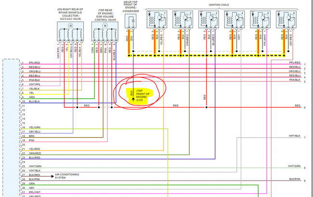Click the WHT/BLK label at right connector 7
Viewport: 313px width, 197px height.
294,136
